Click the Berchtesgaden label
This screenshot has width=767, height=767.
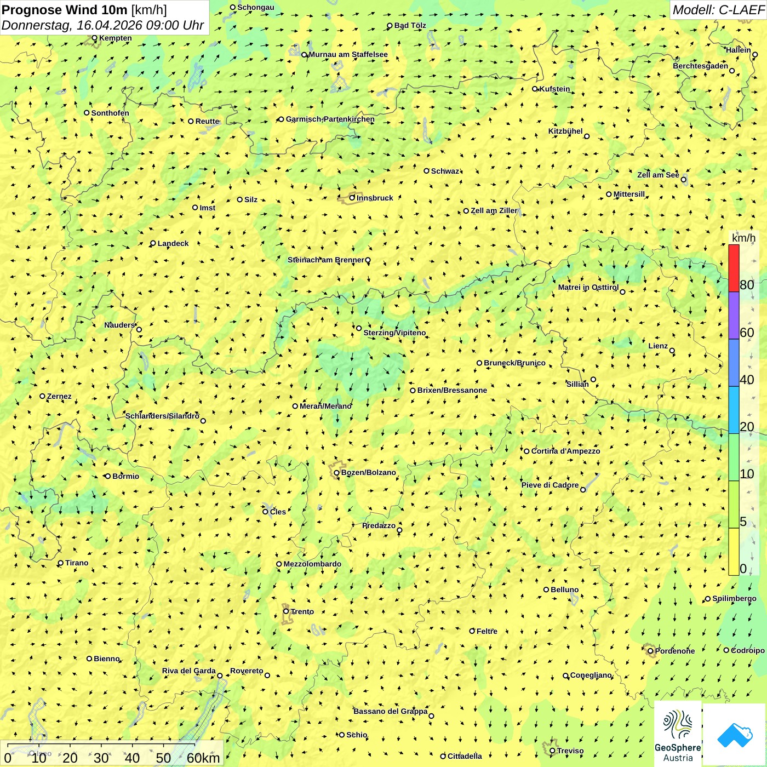click(x=701, y=66)
